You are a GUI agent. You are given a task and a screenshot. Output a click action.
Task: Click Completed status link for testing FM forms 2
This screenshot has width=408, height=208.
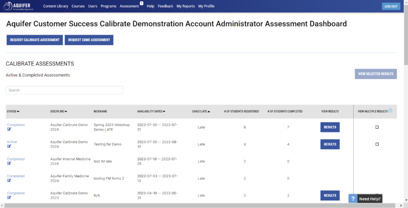click(16, 176)
